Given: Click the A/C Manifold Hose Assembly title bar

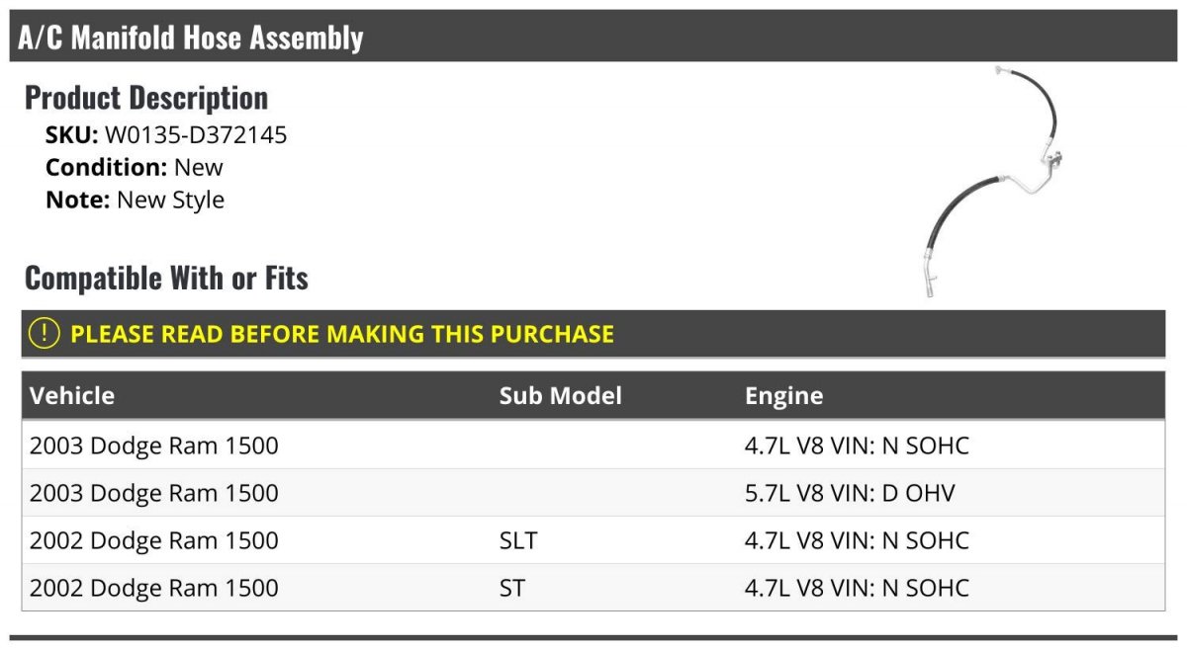Looking at the screenshot, I should coord(593,38).
